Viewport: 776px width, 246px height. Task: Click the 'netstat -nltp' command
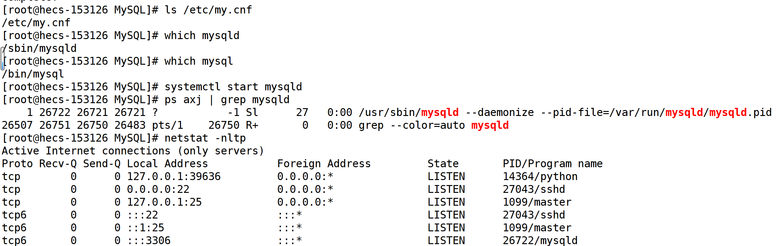tap(205, 138)
